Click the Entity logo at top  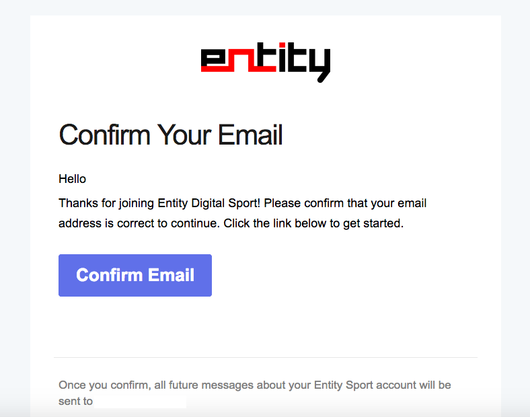point(265,62)
